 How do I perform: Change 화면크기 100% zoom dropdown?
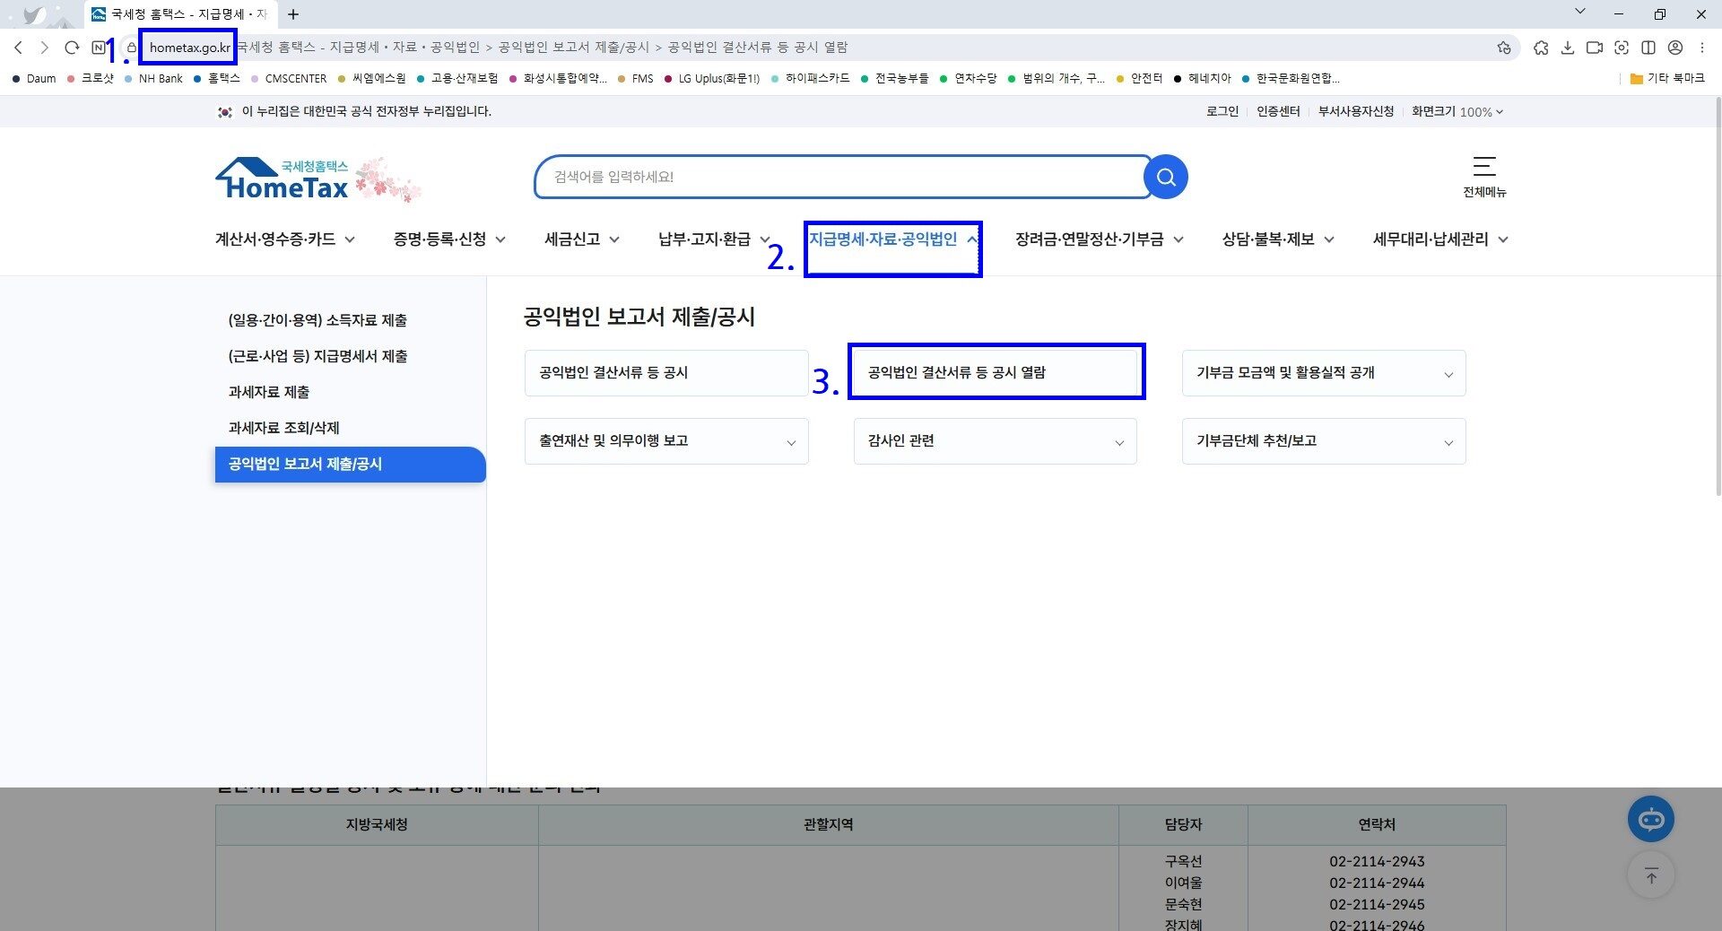pyautogui.click(x=1480, y=112)
